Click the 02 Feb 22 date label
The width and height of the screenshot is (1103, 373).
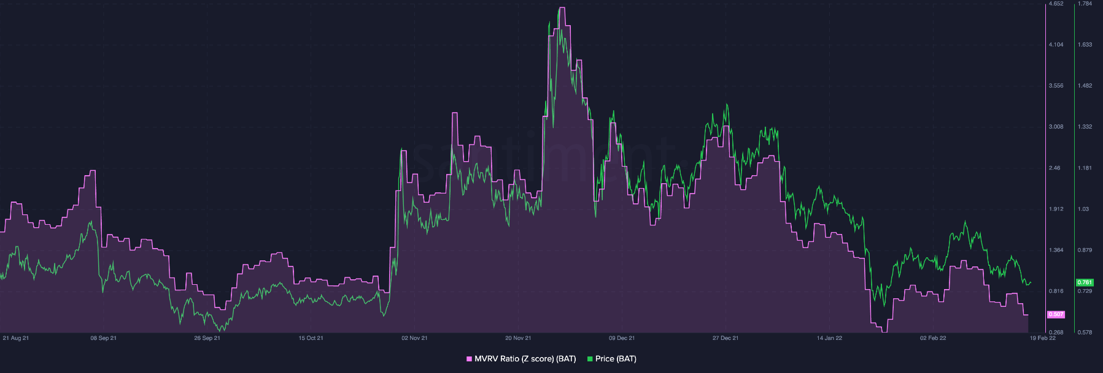pos(933,338)
